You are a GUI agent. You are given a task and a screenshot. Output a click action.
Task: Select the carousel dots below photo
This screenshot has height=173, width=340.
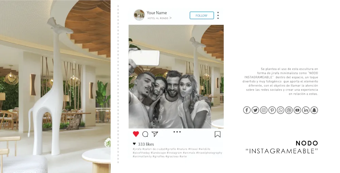tap(177, 132)
